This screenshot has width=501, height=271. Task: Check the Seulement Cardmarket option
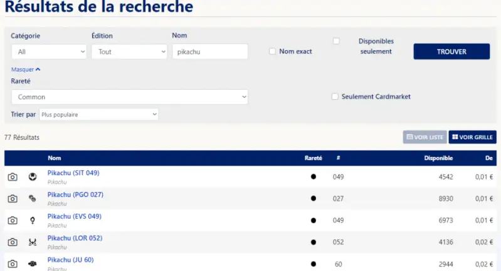point(335,97)
